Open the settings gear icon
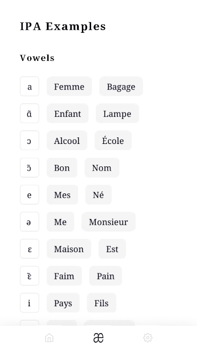Screen dimensions: 197x350 pos(148,338)
